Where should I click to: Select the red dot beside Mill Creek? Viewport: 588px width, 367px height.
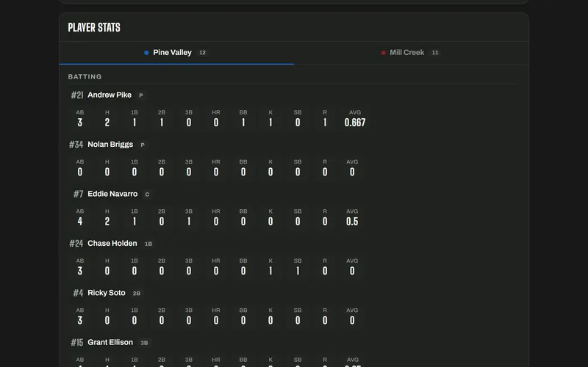[383, 53]
